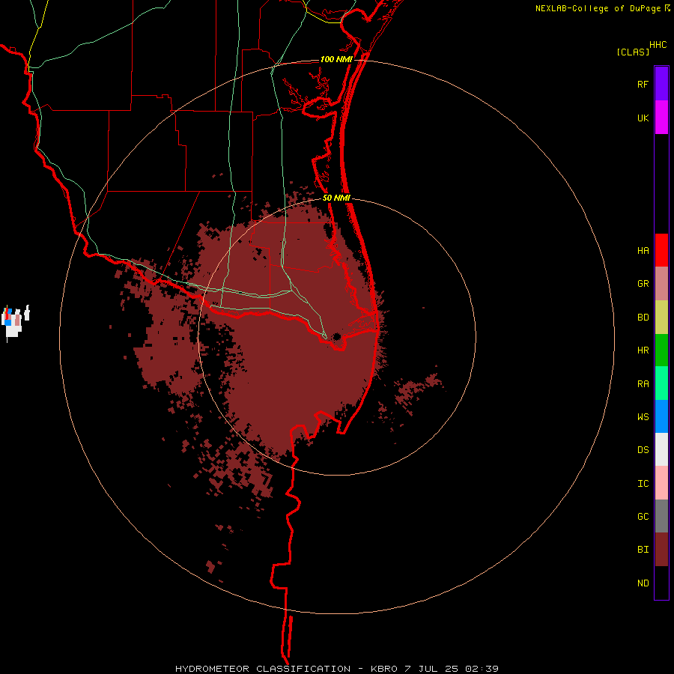Click the DS white legend swatch
Screen dimensions: 674x674
point(661,449)
